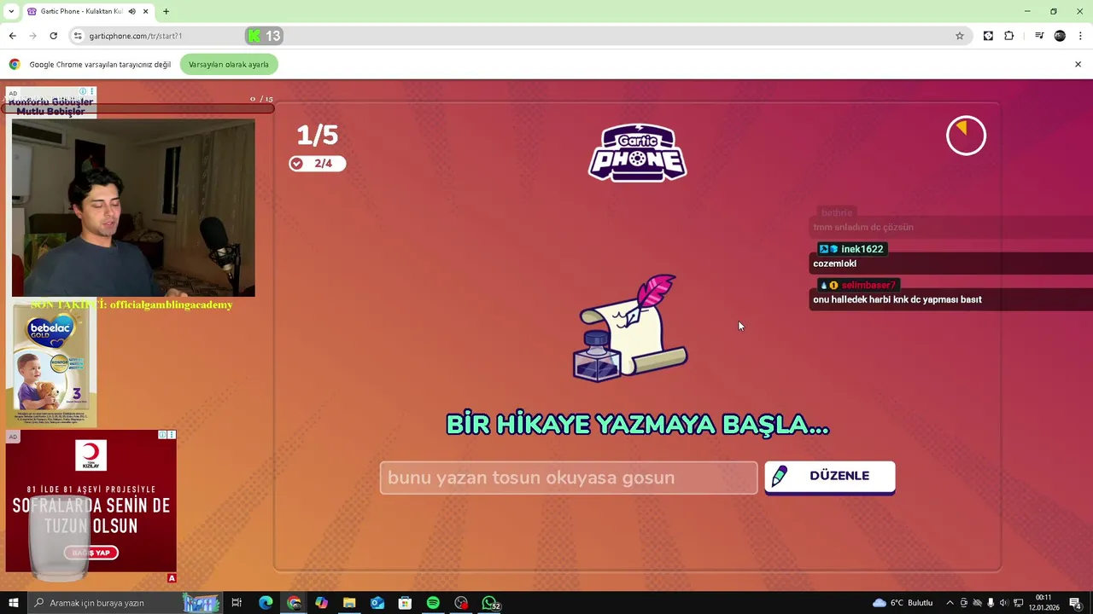
Task: Mute the Gartic Phone tab audio
Action: pos(132,11)
